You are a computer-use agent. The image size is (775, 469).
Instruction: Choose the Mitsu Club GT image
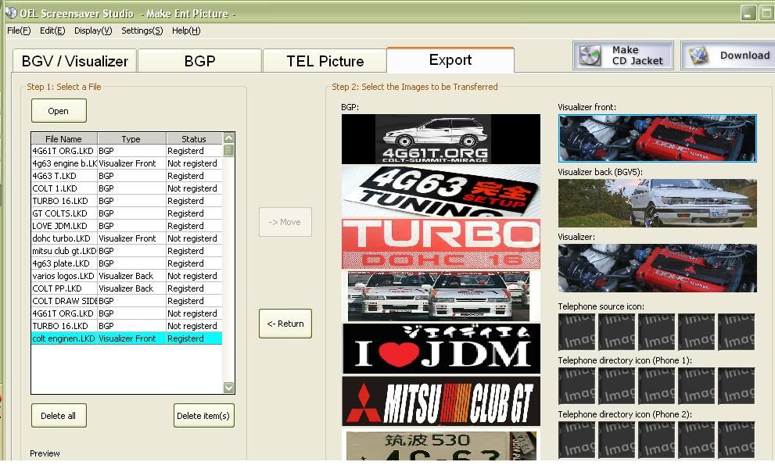pos(440,401)
